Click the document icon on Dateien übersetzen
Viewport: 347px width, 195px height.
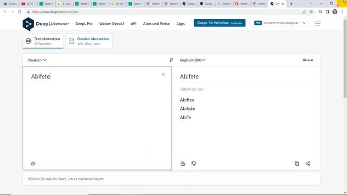(72, 41)
